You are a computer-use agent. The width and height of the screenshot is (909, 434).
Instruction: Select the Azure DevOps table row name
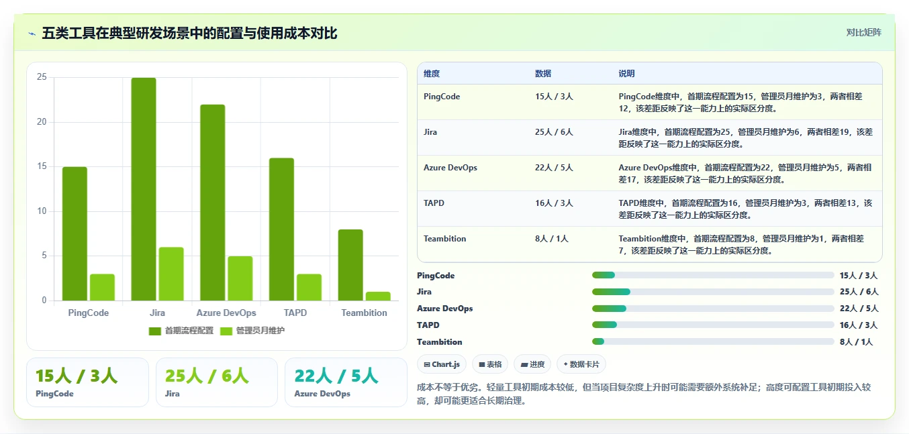[x=450, y=168]
